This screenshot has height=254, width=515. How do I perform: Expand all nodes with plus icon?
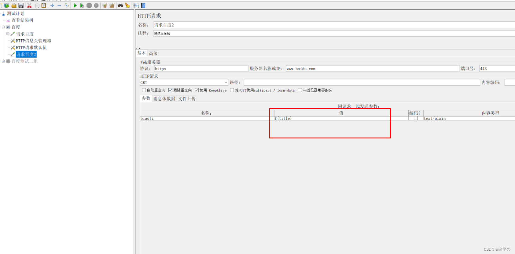[52, 5]
